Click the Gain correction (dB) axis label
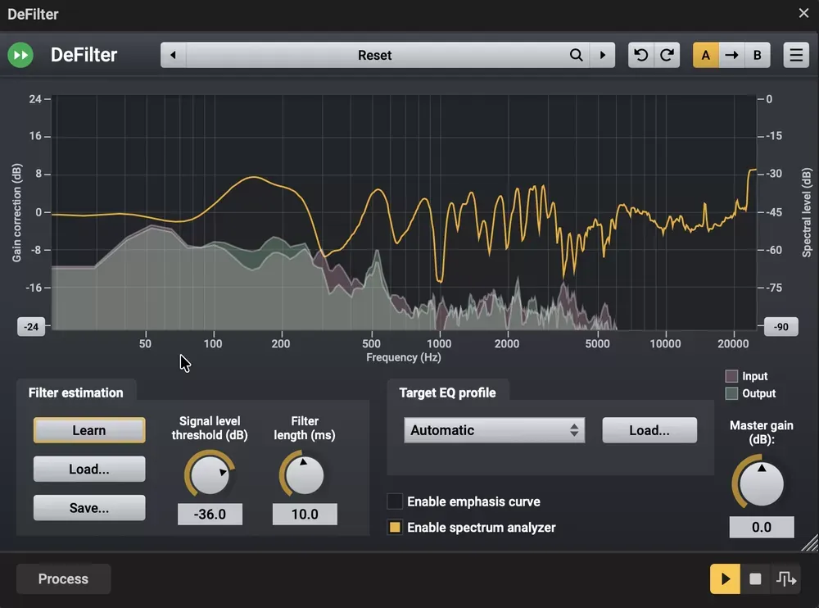Screen dimensions: 819x608 (x=16, y=213)
